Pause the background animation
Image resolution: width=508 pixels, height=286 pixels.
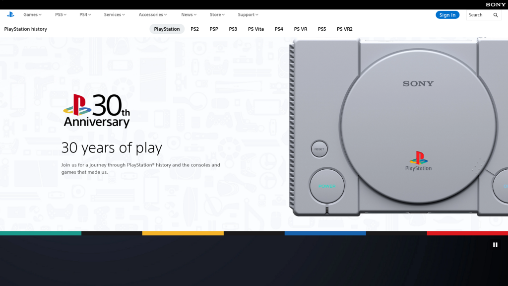tap(495, 244)
